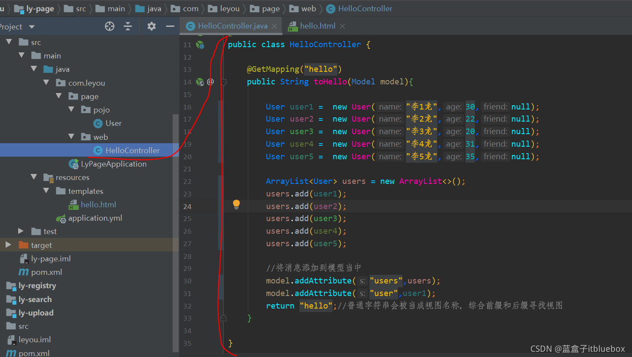This screenshot has height=357, width=632.
Task: Select LyPageApplication in project tree
Action: pos(114,164)
